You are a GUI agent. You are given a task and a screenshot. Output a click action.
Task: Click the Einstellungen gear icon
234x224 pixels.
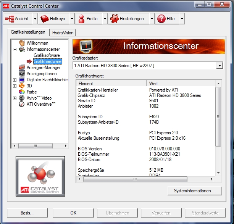115,19
